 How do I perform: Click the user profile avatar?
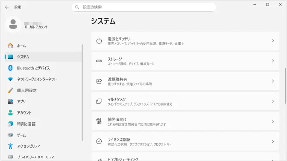point(13,24)
